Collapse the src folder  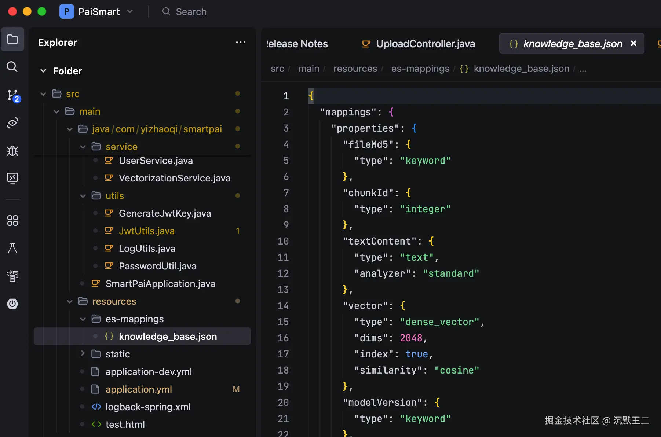pyautogui.click(x=43, y=94)
